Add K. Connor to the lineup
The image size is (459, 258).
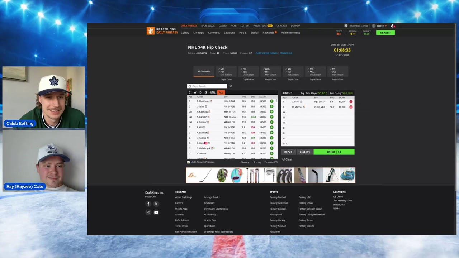coord(271,122)
